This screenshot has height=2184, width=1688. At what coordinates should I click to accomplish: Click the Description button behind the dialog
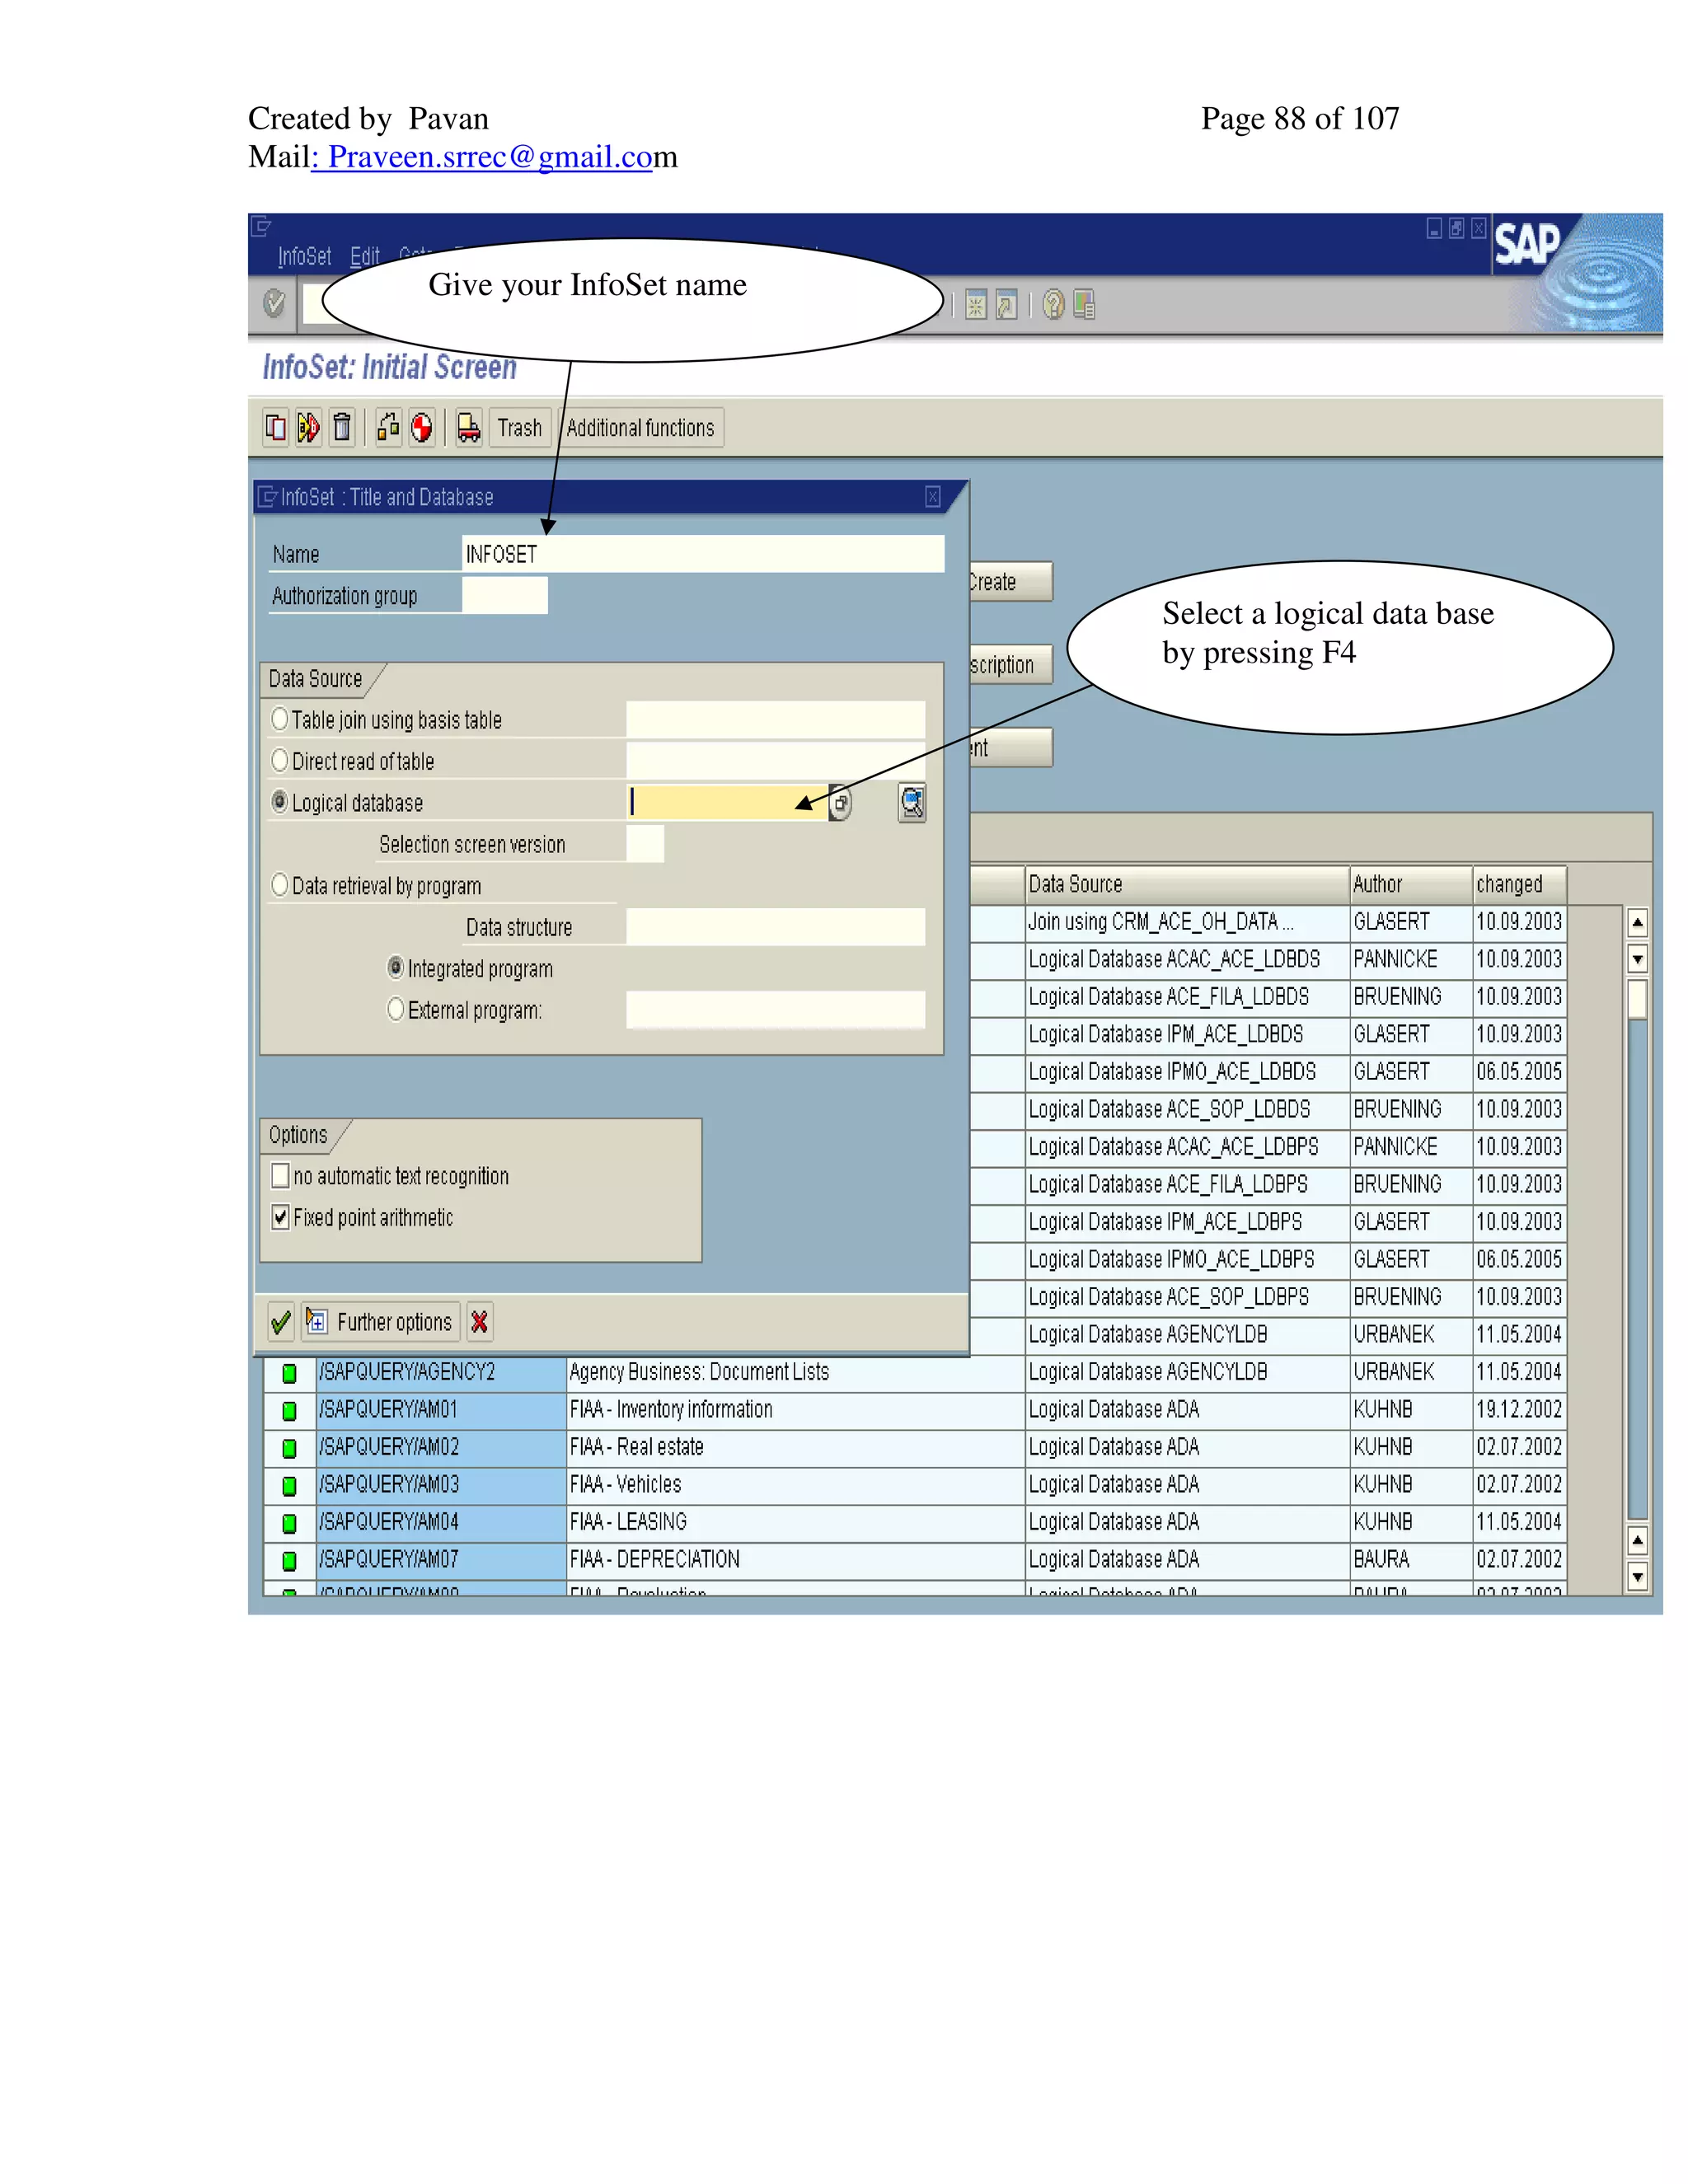[x=1010, y=665]
